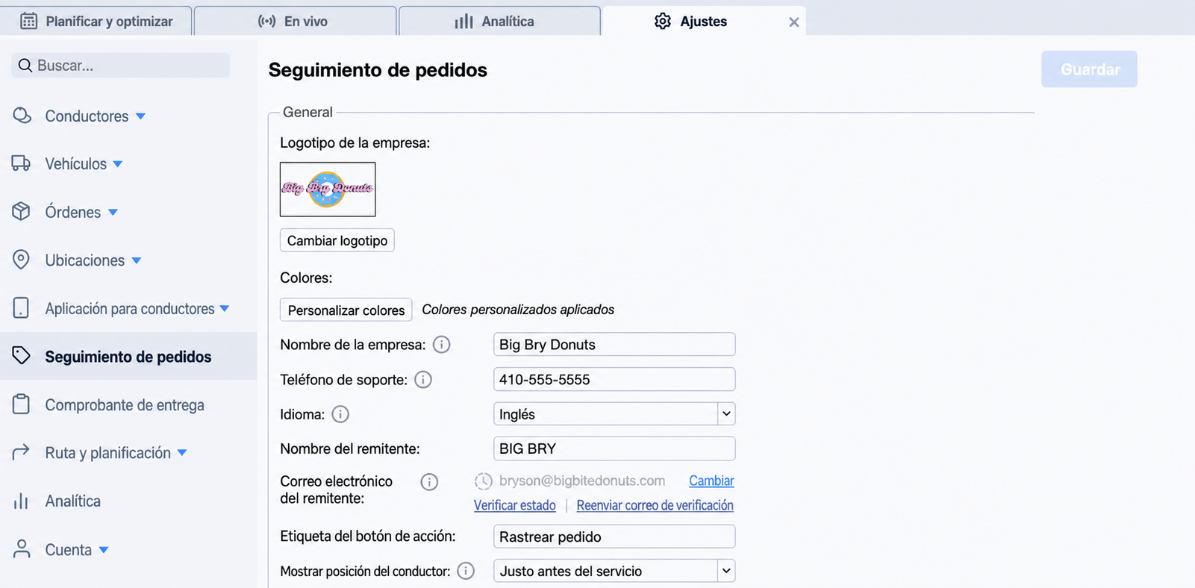
Task: Click the bar chart icon on Analítica tab
Action: (464, 21)
